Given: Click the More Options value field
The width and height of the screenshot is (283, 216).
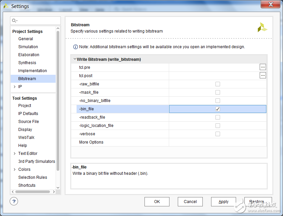Looking at the screenshot, I should click(x=217, y=142).
